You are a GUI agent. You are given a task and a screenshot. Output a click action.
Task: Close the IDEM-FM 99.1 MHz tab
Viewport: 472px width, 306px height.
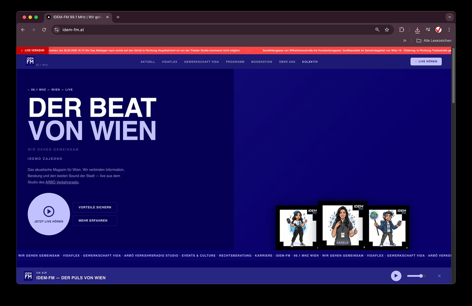tap(107, 17)
